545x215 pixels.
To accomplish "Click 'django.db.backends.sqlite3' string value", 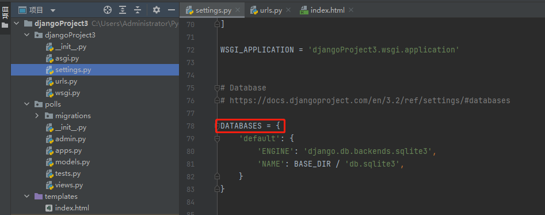I will tap(368, 152).
